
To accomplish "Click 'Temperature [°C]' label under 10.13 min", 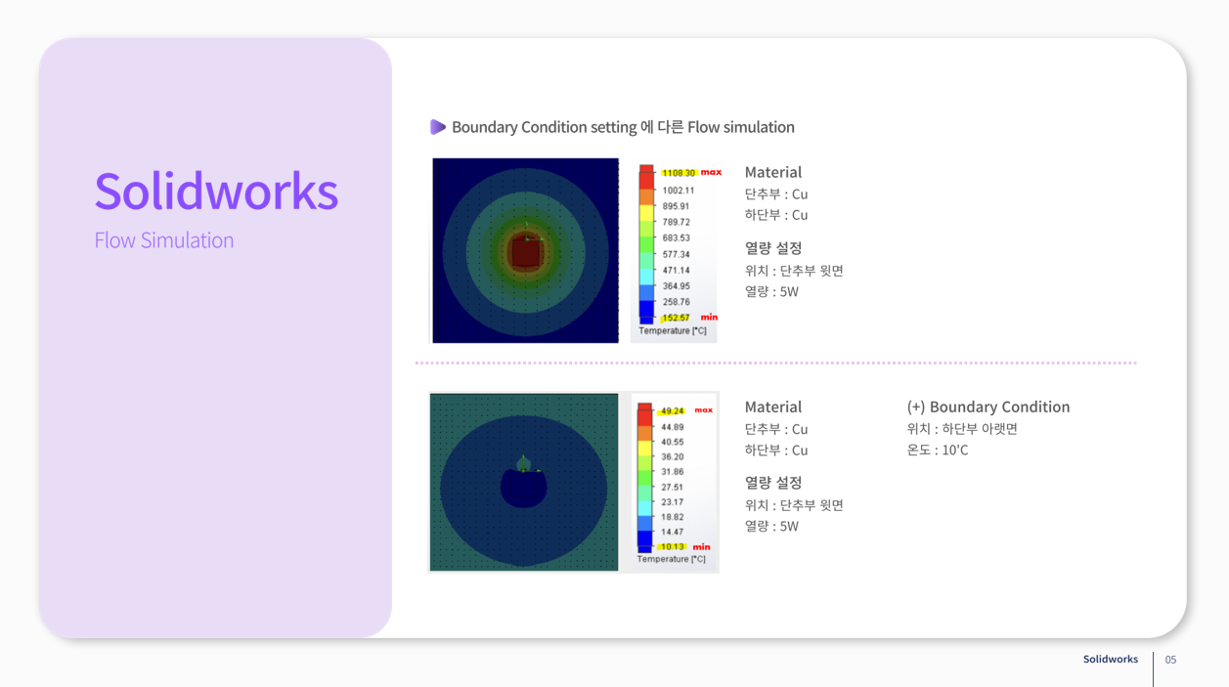I will [671, 559].
